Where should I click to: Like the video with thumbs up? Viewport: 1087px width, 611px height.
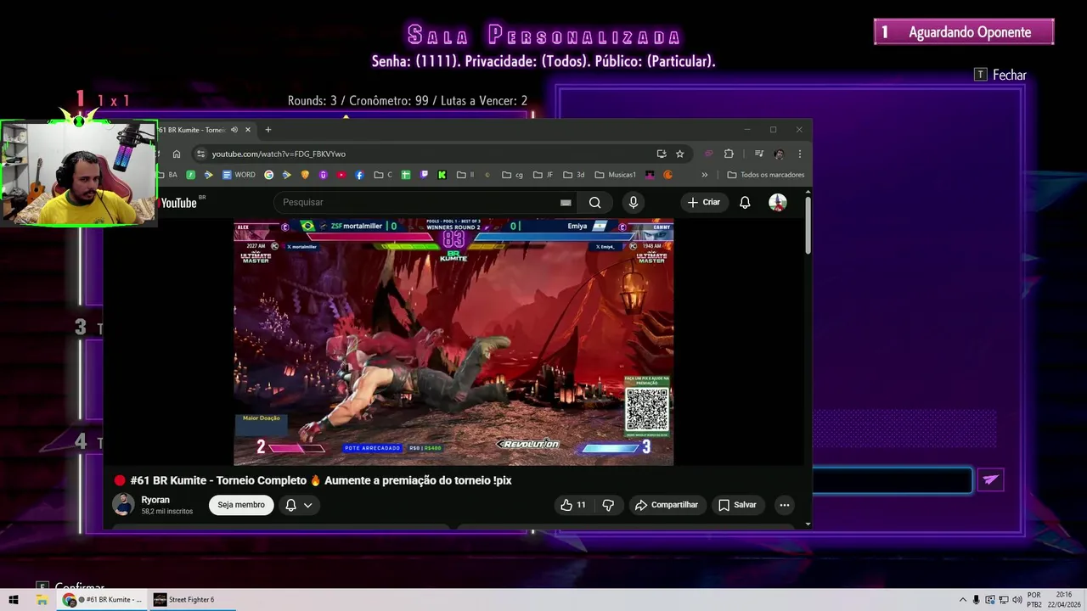pos(573,505)
